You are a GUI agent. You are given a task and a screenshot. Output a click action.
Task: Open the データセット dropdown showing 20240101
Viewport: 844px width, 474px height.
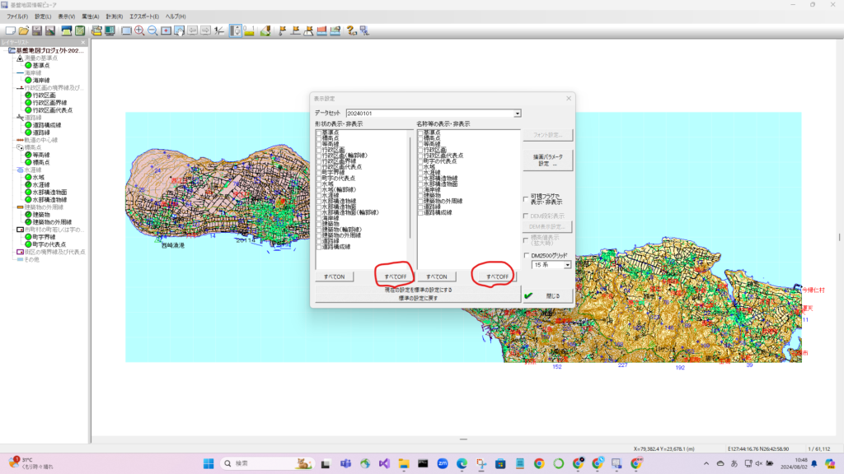click(x=518, y=113)
